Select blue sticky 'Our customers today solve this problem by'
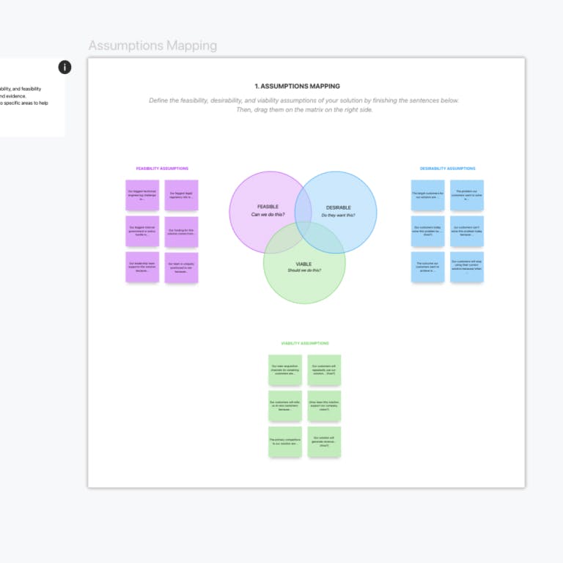This screenshot has height=563, width=563. [x=427, y=231]
